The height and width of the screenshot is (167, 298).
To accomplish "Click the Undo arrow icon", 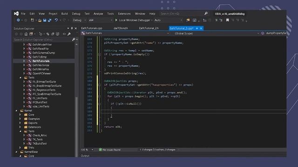I will pos(56,20).
